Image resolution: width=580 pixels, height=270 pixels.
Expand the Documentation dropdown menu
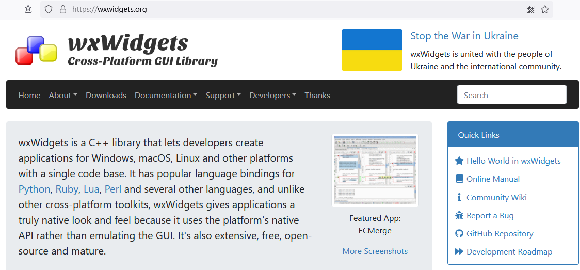click(166, 95)
